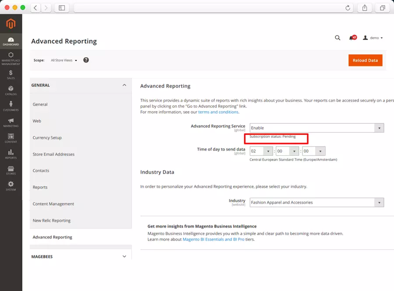Select the Contacts config tab
The image size is (394, 291).
coord(41,171)
